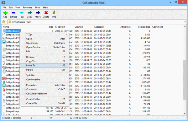Click the Softpedia.rtf document icon
The image size is (188, 121).
(x=4, y=100)
